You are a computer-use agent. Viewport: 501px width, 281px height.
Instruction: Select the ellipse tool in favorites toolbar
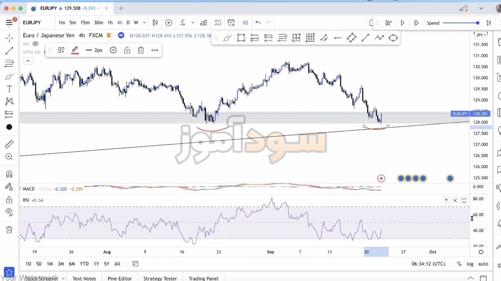point(393,38)
